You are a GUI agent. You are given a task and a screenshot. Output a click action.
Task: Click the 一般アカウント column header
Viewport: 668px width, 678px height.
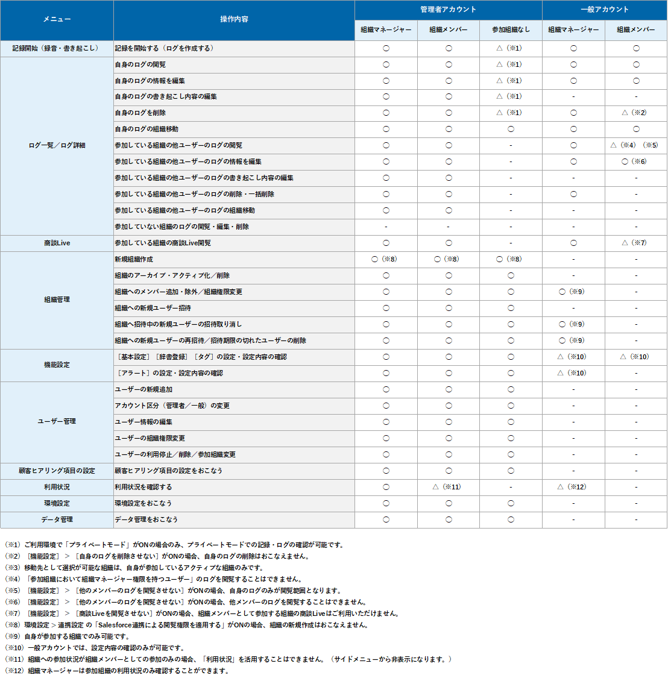coord(604,10)
